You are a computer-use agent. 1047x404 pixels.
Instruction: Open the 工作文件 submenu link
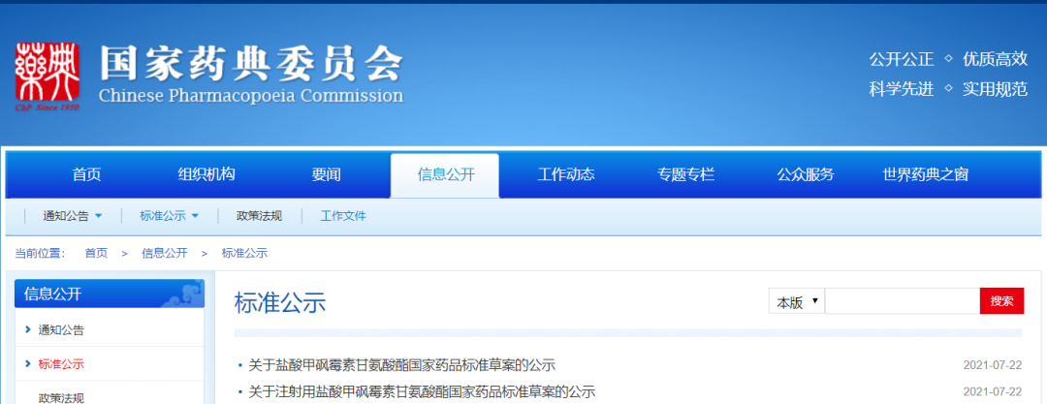[343, 215]
